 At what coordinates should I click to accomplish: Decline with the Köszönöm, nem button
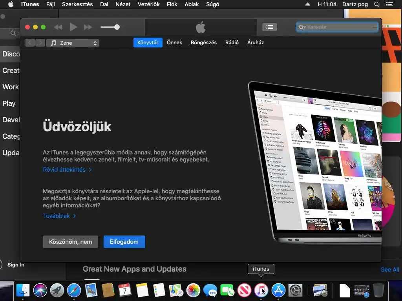click(71, 242)
